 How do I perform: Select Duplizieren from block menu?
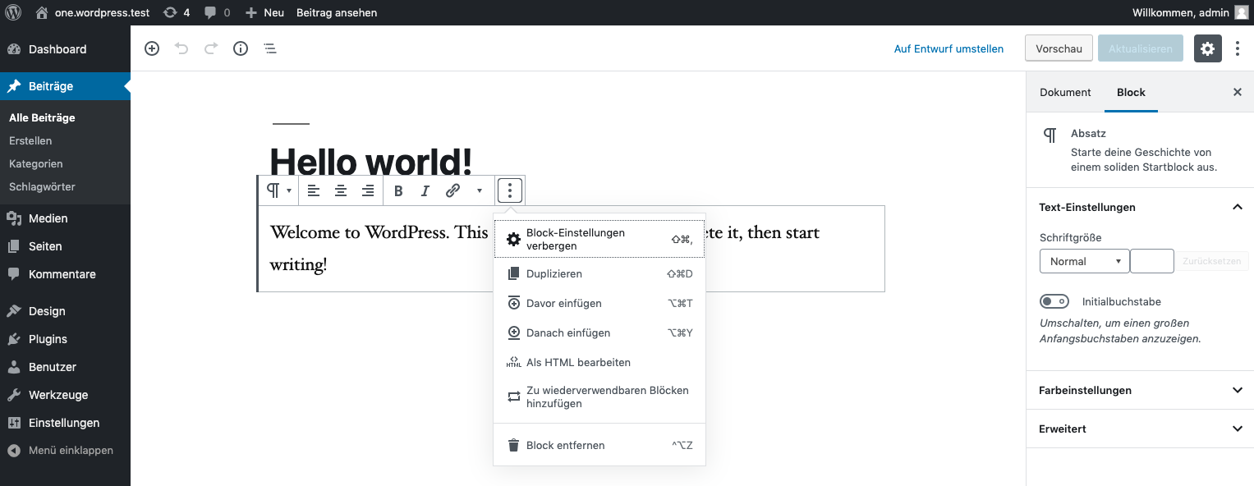click(x=599, y=273)
